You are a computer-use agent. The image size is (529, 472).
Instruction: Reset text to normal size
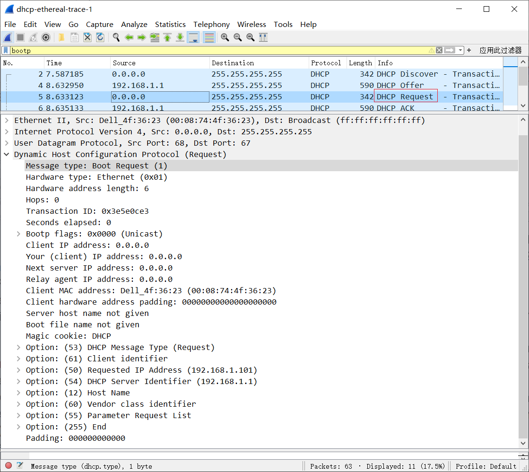pyautogui.click(x=251, y=37)
